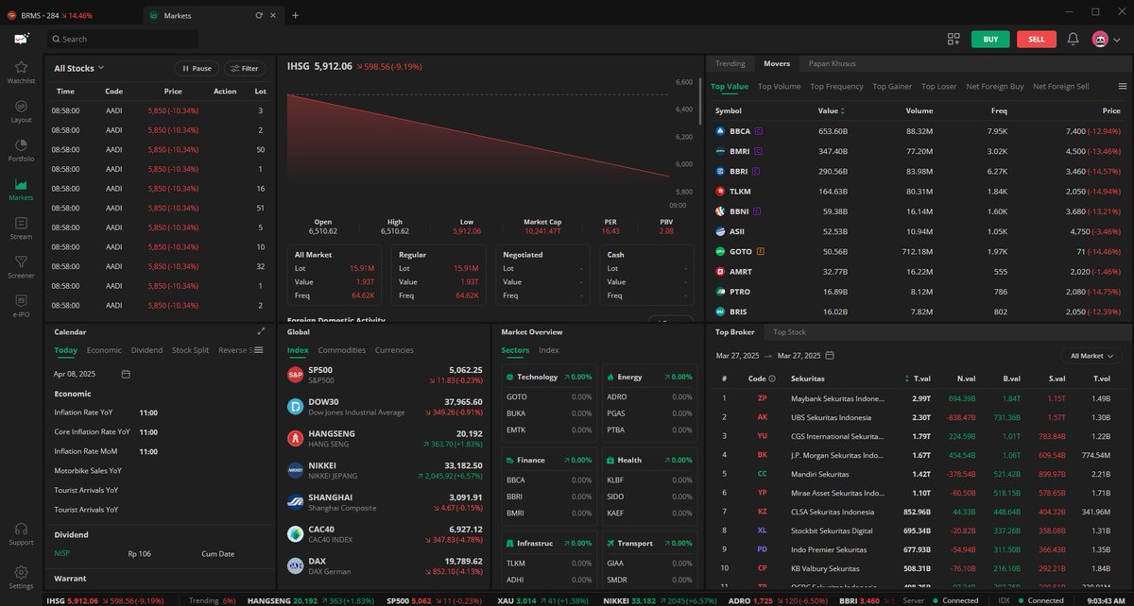
Task: Pause the running trade stream
Action: (196, 68)
